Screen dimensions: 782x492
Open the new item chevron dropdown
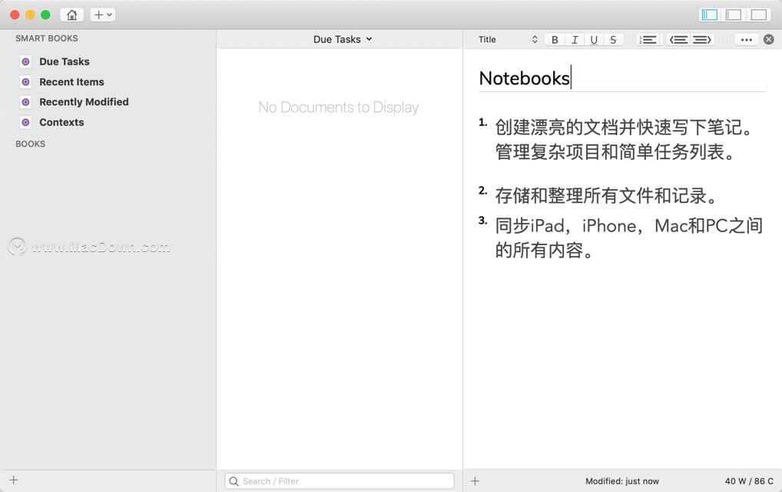pyautogui.click(x=108, y=14)
